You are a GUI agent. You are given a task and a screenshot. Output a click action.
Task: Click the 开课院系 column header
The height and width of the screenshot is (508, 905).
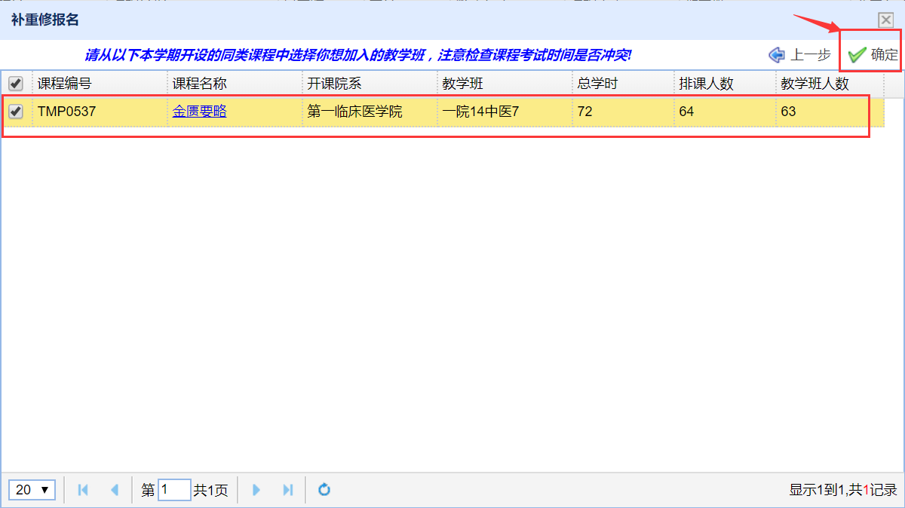point(334,84)
